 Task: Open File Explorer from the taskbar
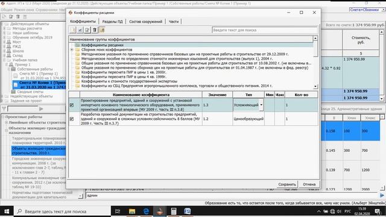[x=132, y=212]
